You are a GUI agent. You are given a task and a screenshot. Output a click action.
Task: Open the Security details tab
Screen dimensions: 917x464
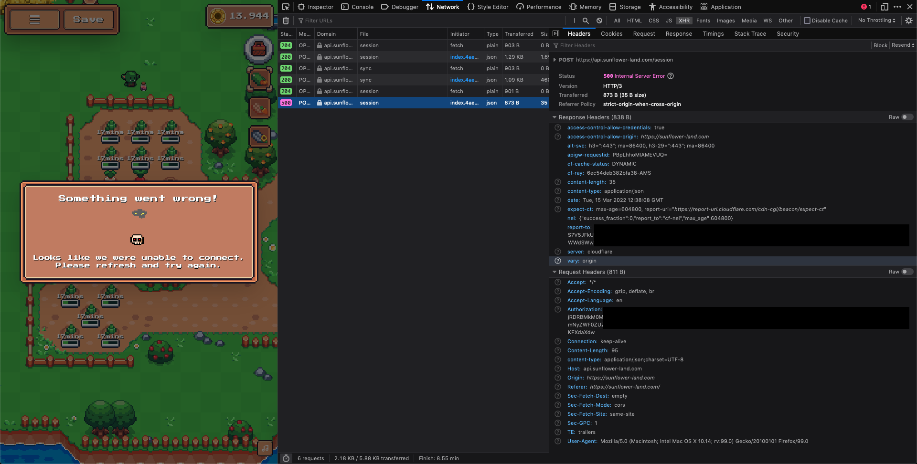788,34
